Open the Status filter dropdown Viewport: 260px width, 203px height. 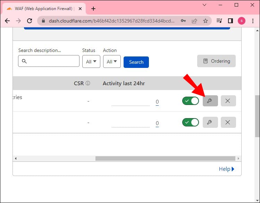[x=91, y=62]
